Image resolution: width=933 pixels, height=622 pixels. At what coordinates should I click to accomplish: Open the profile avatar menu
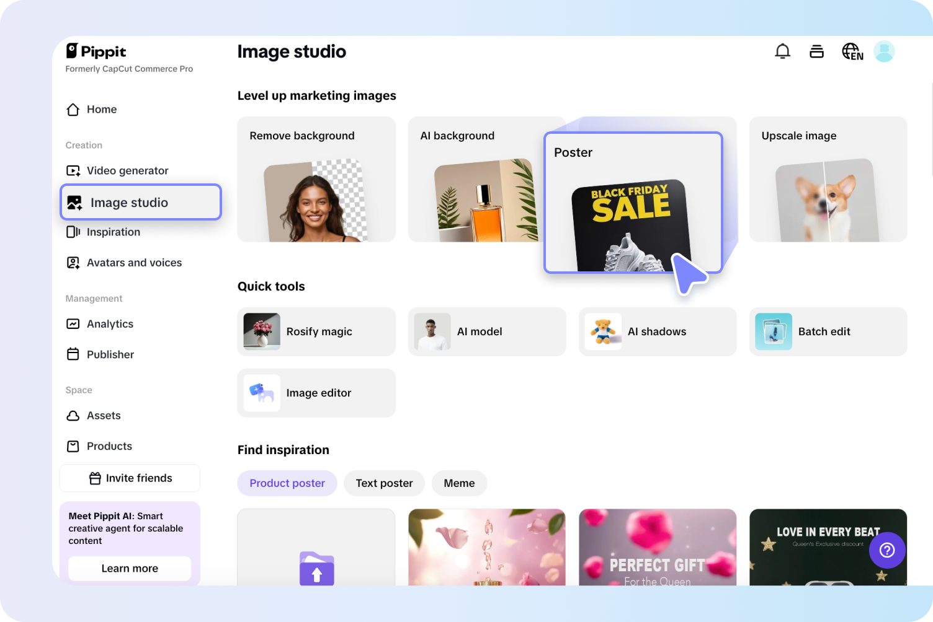coord(884,51)
